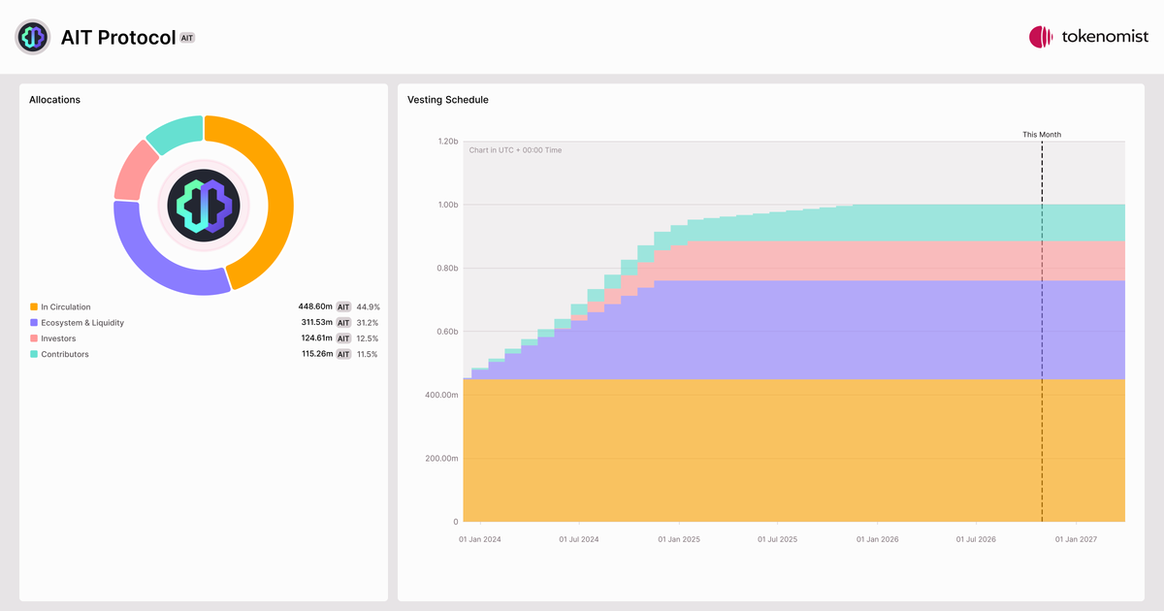The height and width of the screenshot is (611, 1164).
Task: Click the 44.9% percentage
Action: coord(368,307)
